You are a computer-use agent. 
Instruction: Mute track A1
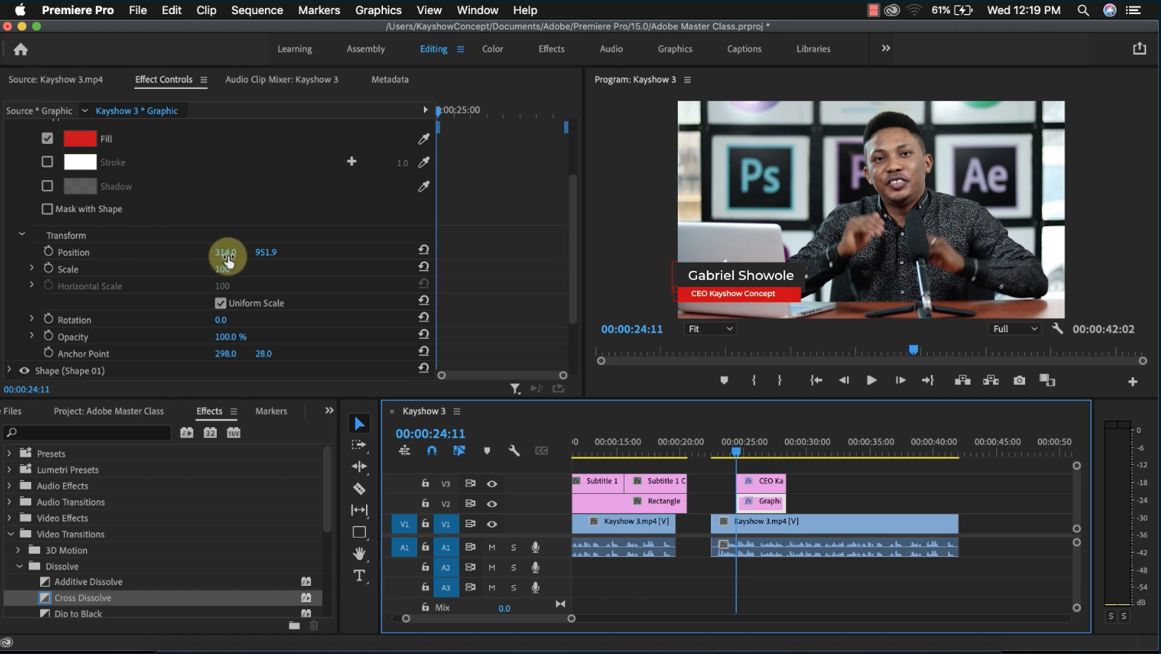(491, 547)
